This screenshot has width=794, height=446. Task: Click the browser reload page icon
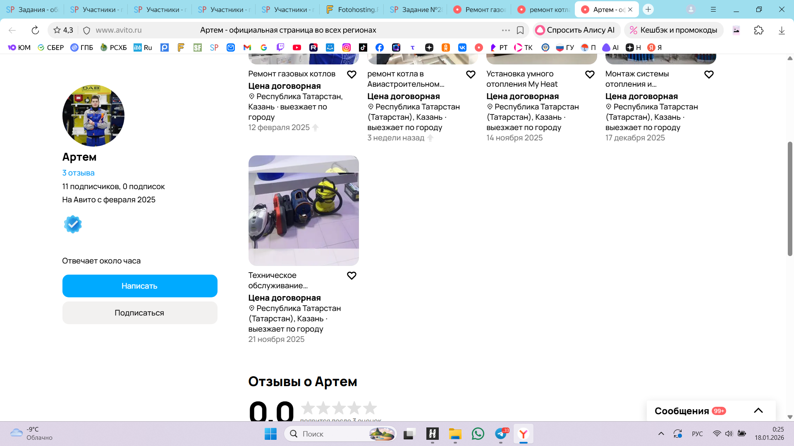pos(35,30)
